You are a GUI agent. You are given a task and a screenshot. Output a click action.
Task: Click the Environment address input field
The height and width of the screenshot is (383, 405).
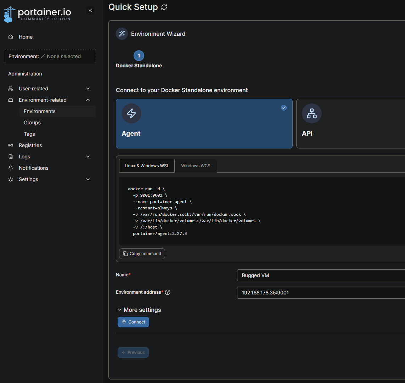(x=321, y=293)
